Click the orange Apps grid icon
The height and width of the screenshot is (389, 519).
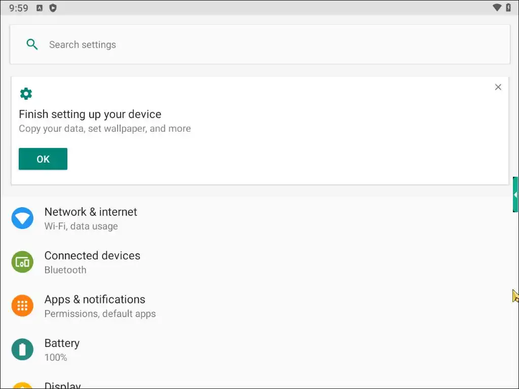click(22, 306)
